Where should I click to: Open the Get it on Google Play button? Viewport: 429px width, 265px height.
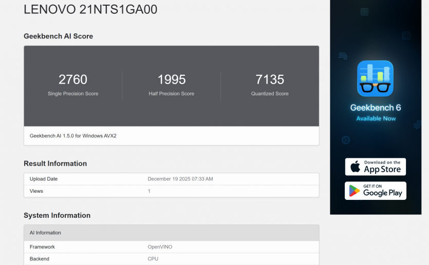[375, 191]
